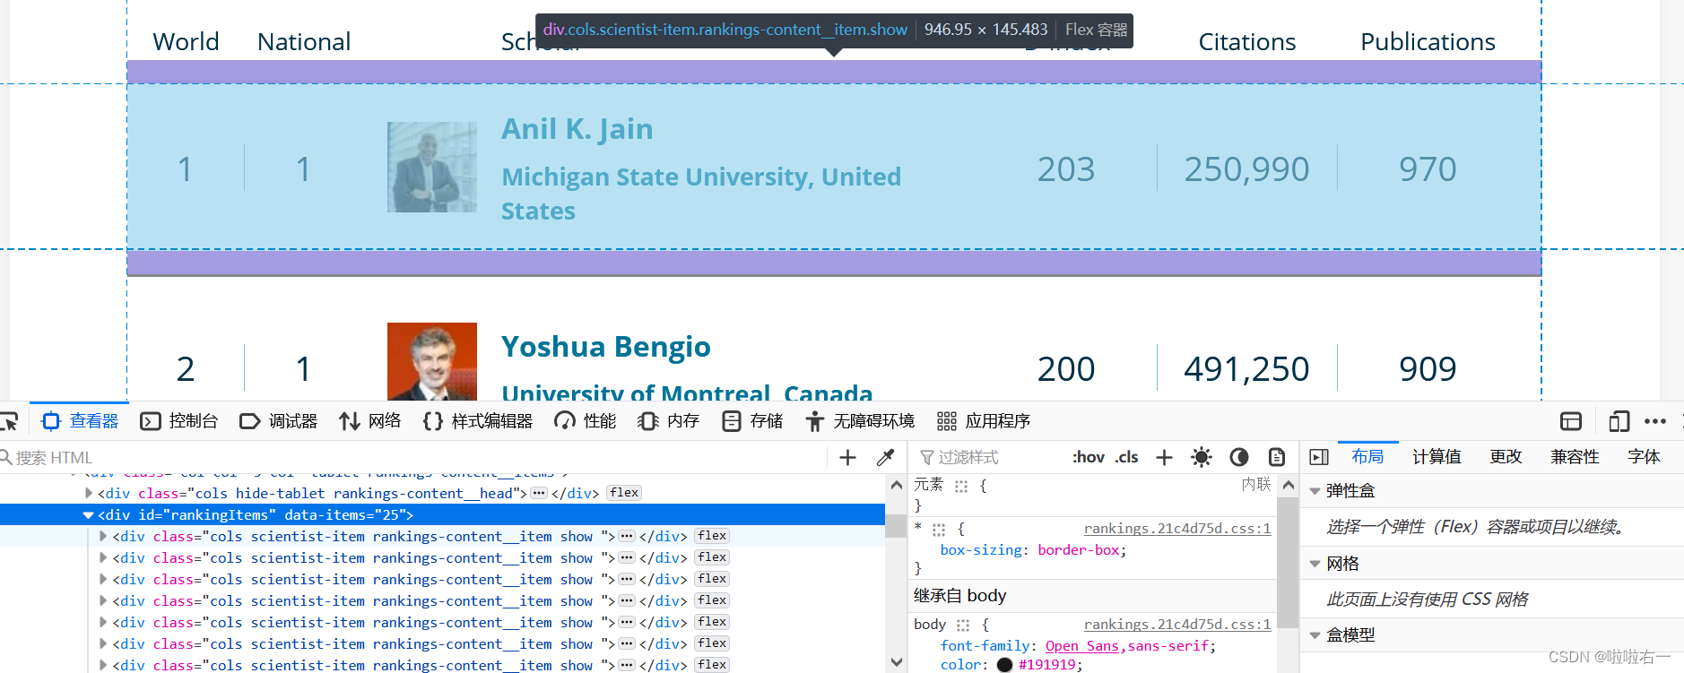Open the #191919 color swatch picker
The width and height of the screenshot is (1684, 673).
[1004, 665]
